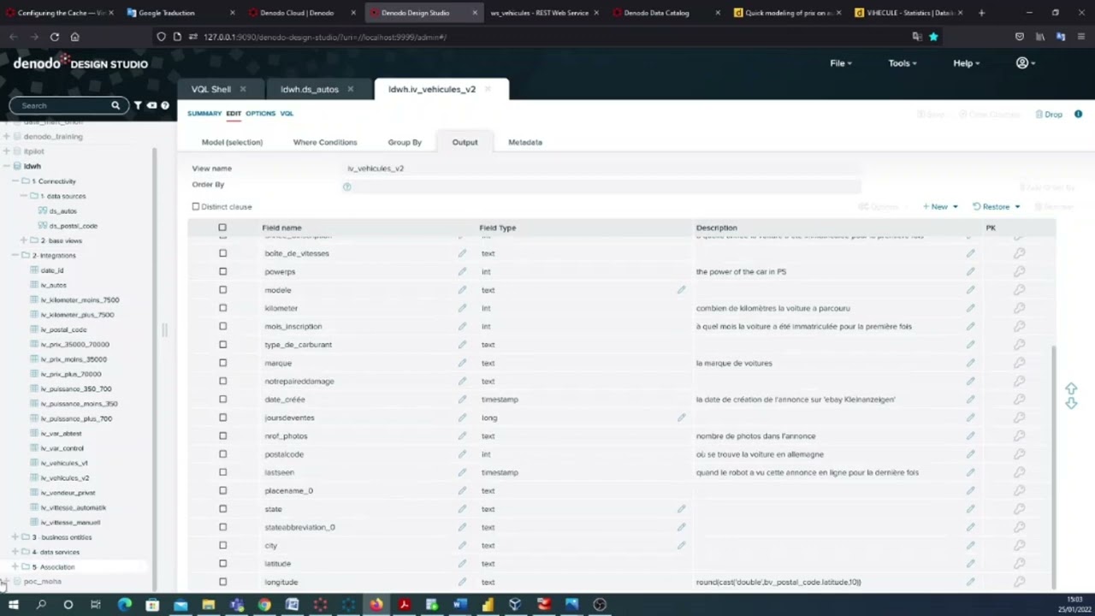Viewport: 1095px width, 616px height.
Task: Edit description pencil for kilometer row
Action: point(970,308)
